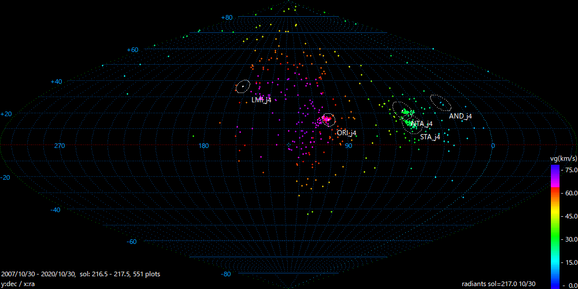The height and width of the screenshot is (289, 578).
Task: Click the NTA_j4 shower label
Action: point(421,124)
